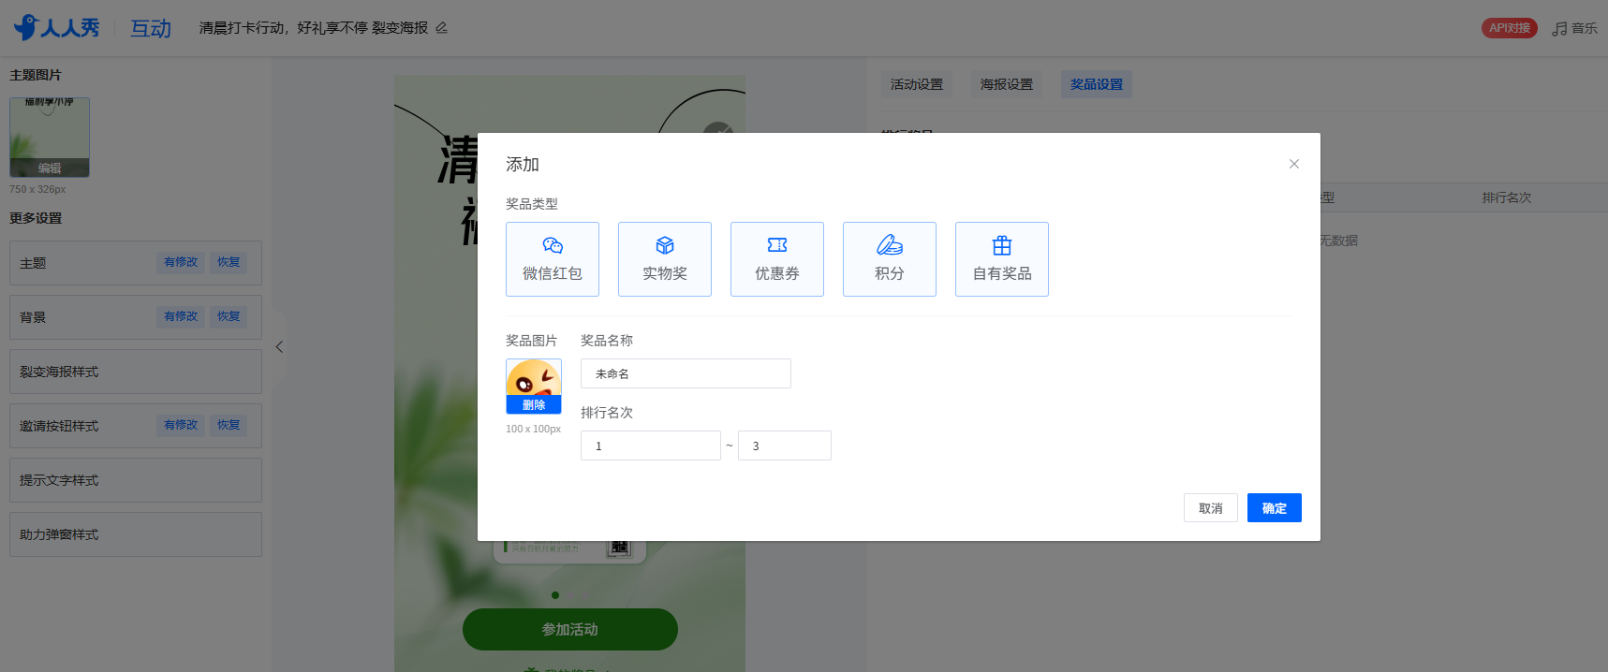Pick the 优惠券 coupon prize type
Viewport: 1608px width, 672px height.
pos(777,259)
